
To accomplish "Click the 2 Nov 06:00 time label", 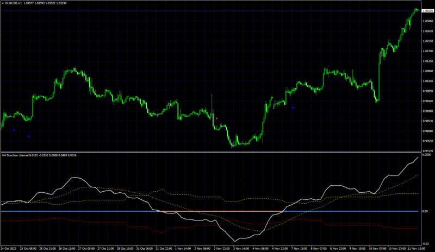I will pos(202,249).
